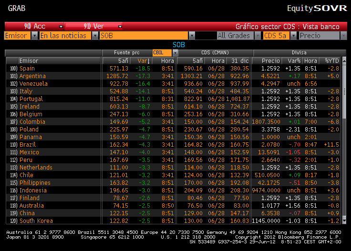Click the CDS (CMAN) group header
The image size is (351, 251).
215,52
